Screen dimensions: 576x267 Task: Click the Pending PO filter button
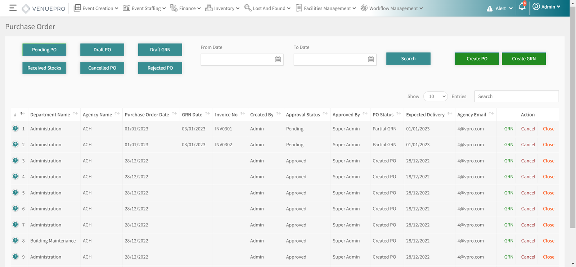tap(44, 50)
